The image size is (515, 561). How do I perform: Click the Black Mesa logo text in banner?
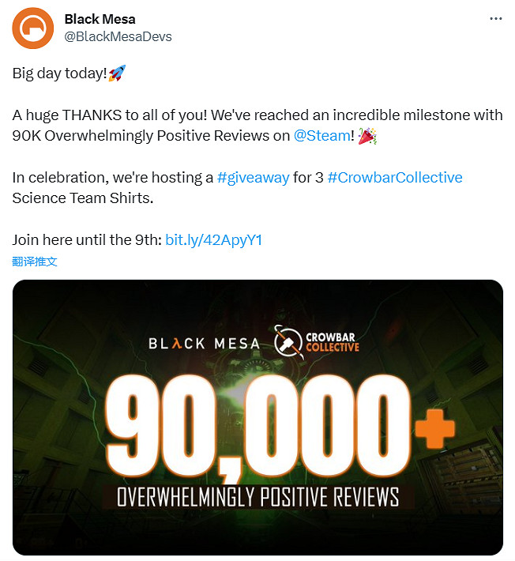pos(205,342)
